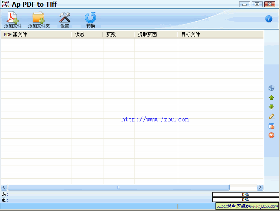280x211 pixels.
Task: Click the left arrow on the horizontal scrollbar
Action: (4, 187)
